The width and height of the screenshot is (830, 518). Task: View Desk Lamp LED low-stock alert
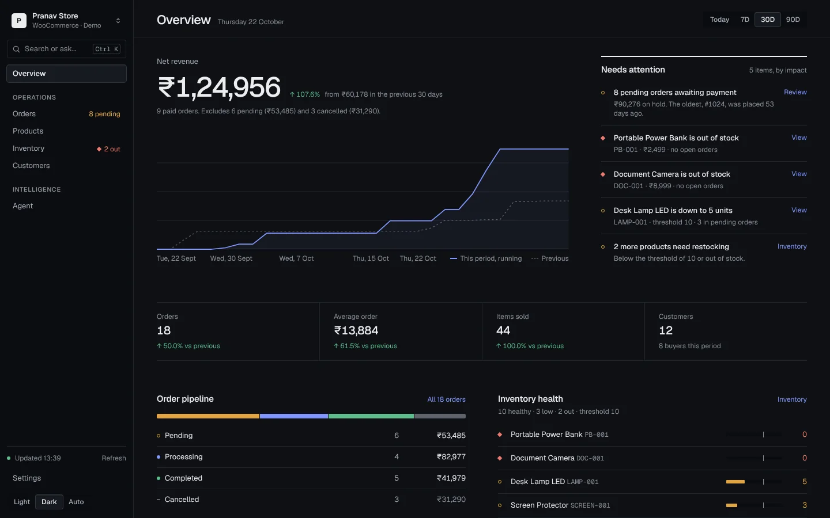(799, 210)
